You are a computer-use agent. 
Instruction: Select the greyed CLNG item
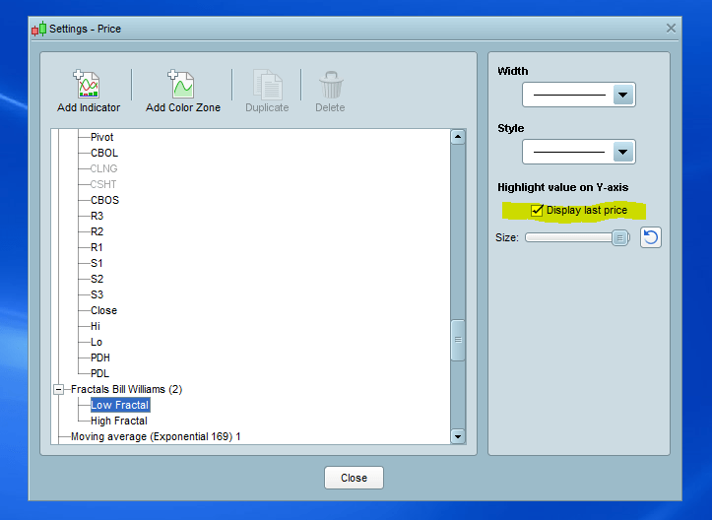104,168
